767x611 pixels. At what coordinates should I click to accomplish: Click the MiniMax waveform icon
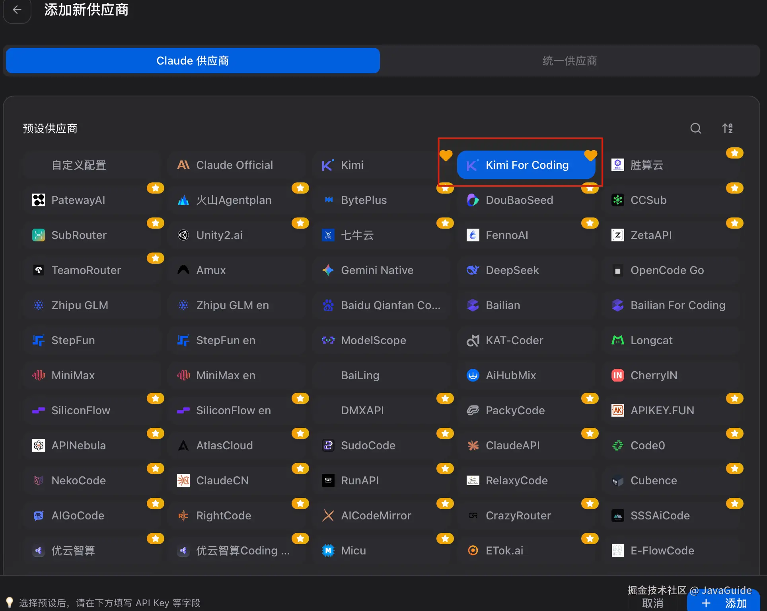(x=39, y=375)
